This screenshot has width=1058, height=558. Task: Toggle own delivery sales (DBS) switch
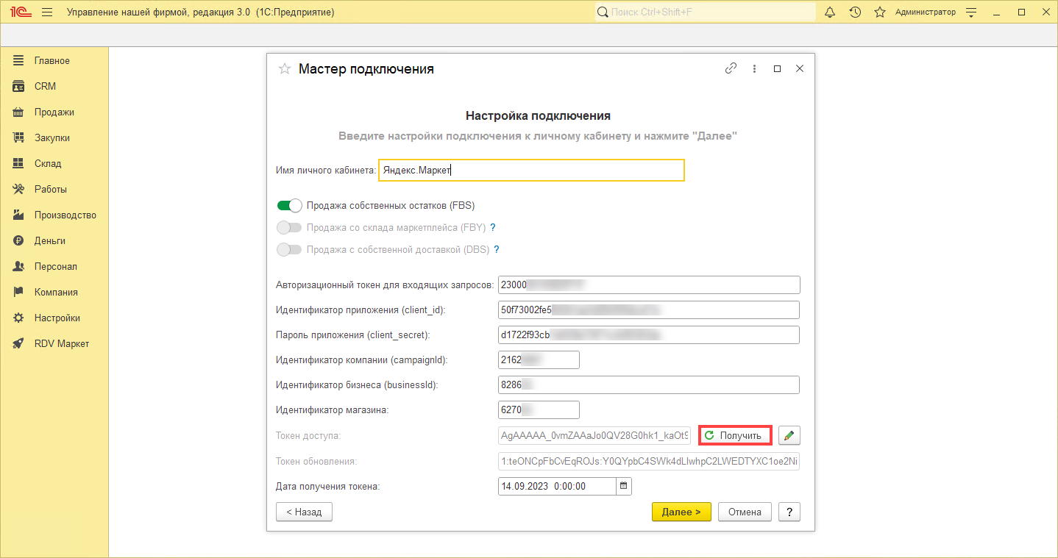[x=289, y=250]
